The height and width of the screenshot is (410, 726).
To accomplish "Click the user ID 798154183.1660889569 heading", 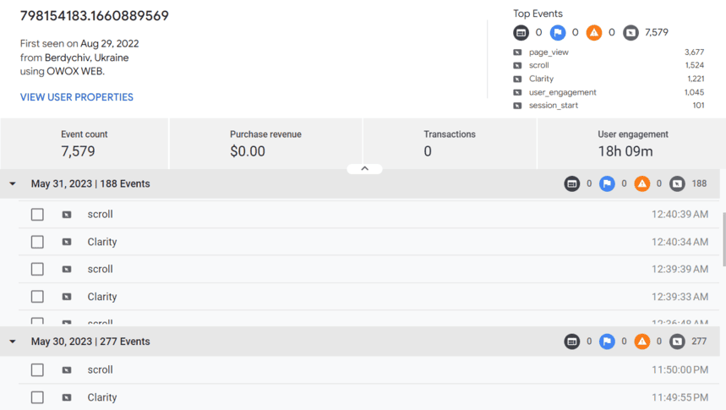I will pyautogui.click(x=95, y=16).
